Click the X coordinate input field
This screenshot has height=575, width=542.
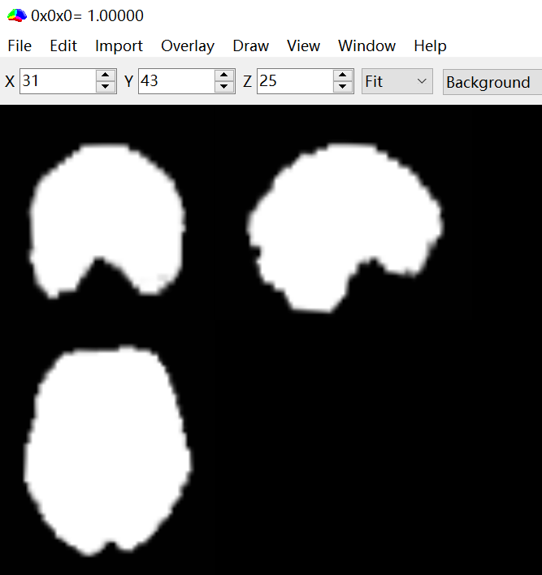58,81
